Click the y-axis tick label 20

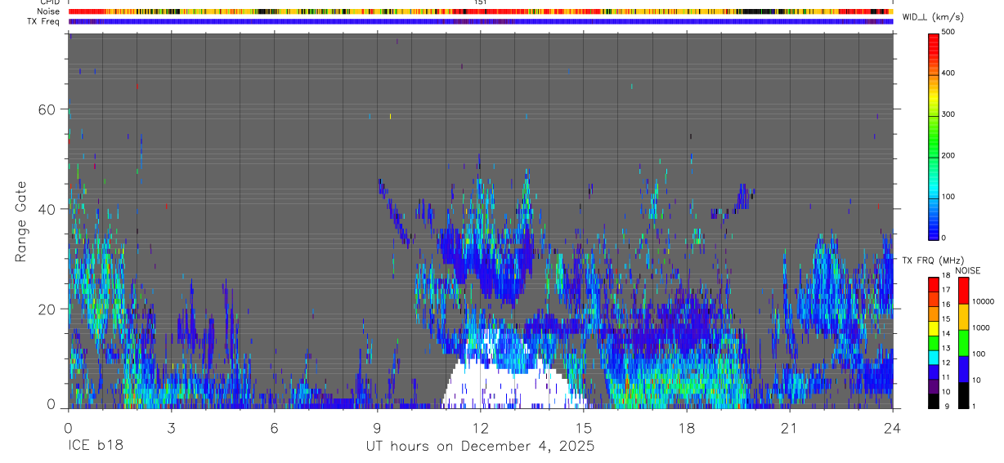pos(47,309)
